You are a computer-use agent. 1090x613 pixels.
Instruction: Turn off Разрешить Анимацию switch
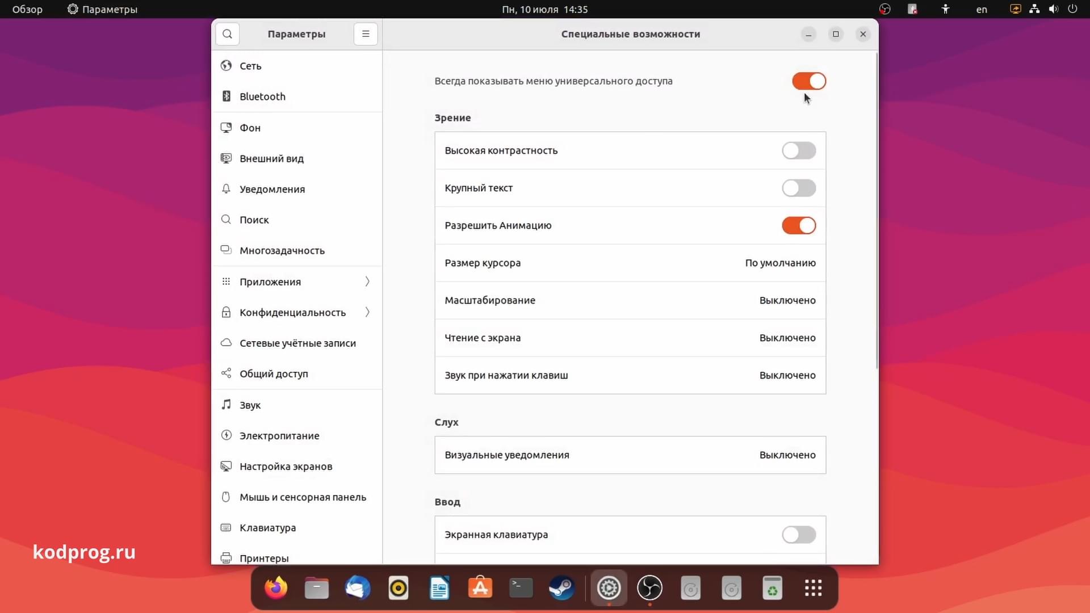tap(799, 225)
